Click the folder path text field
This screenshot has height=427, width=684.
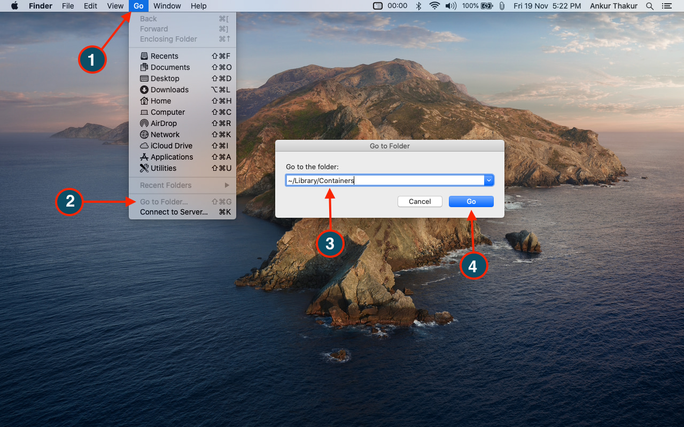pyautogui.click(x=385, y=180)
